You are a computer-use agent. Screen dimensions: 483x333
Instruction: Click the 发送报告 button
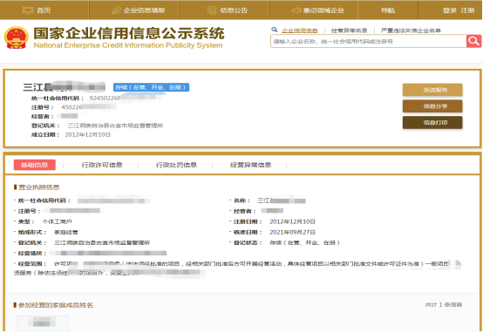tap(432, 90)
